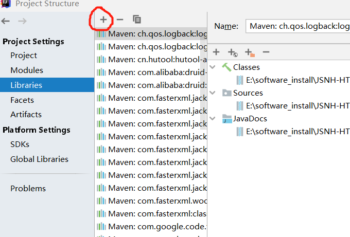Select the Classes tree node

point(247,67)
